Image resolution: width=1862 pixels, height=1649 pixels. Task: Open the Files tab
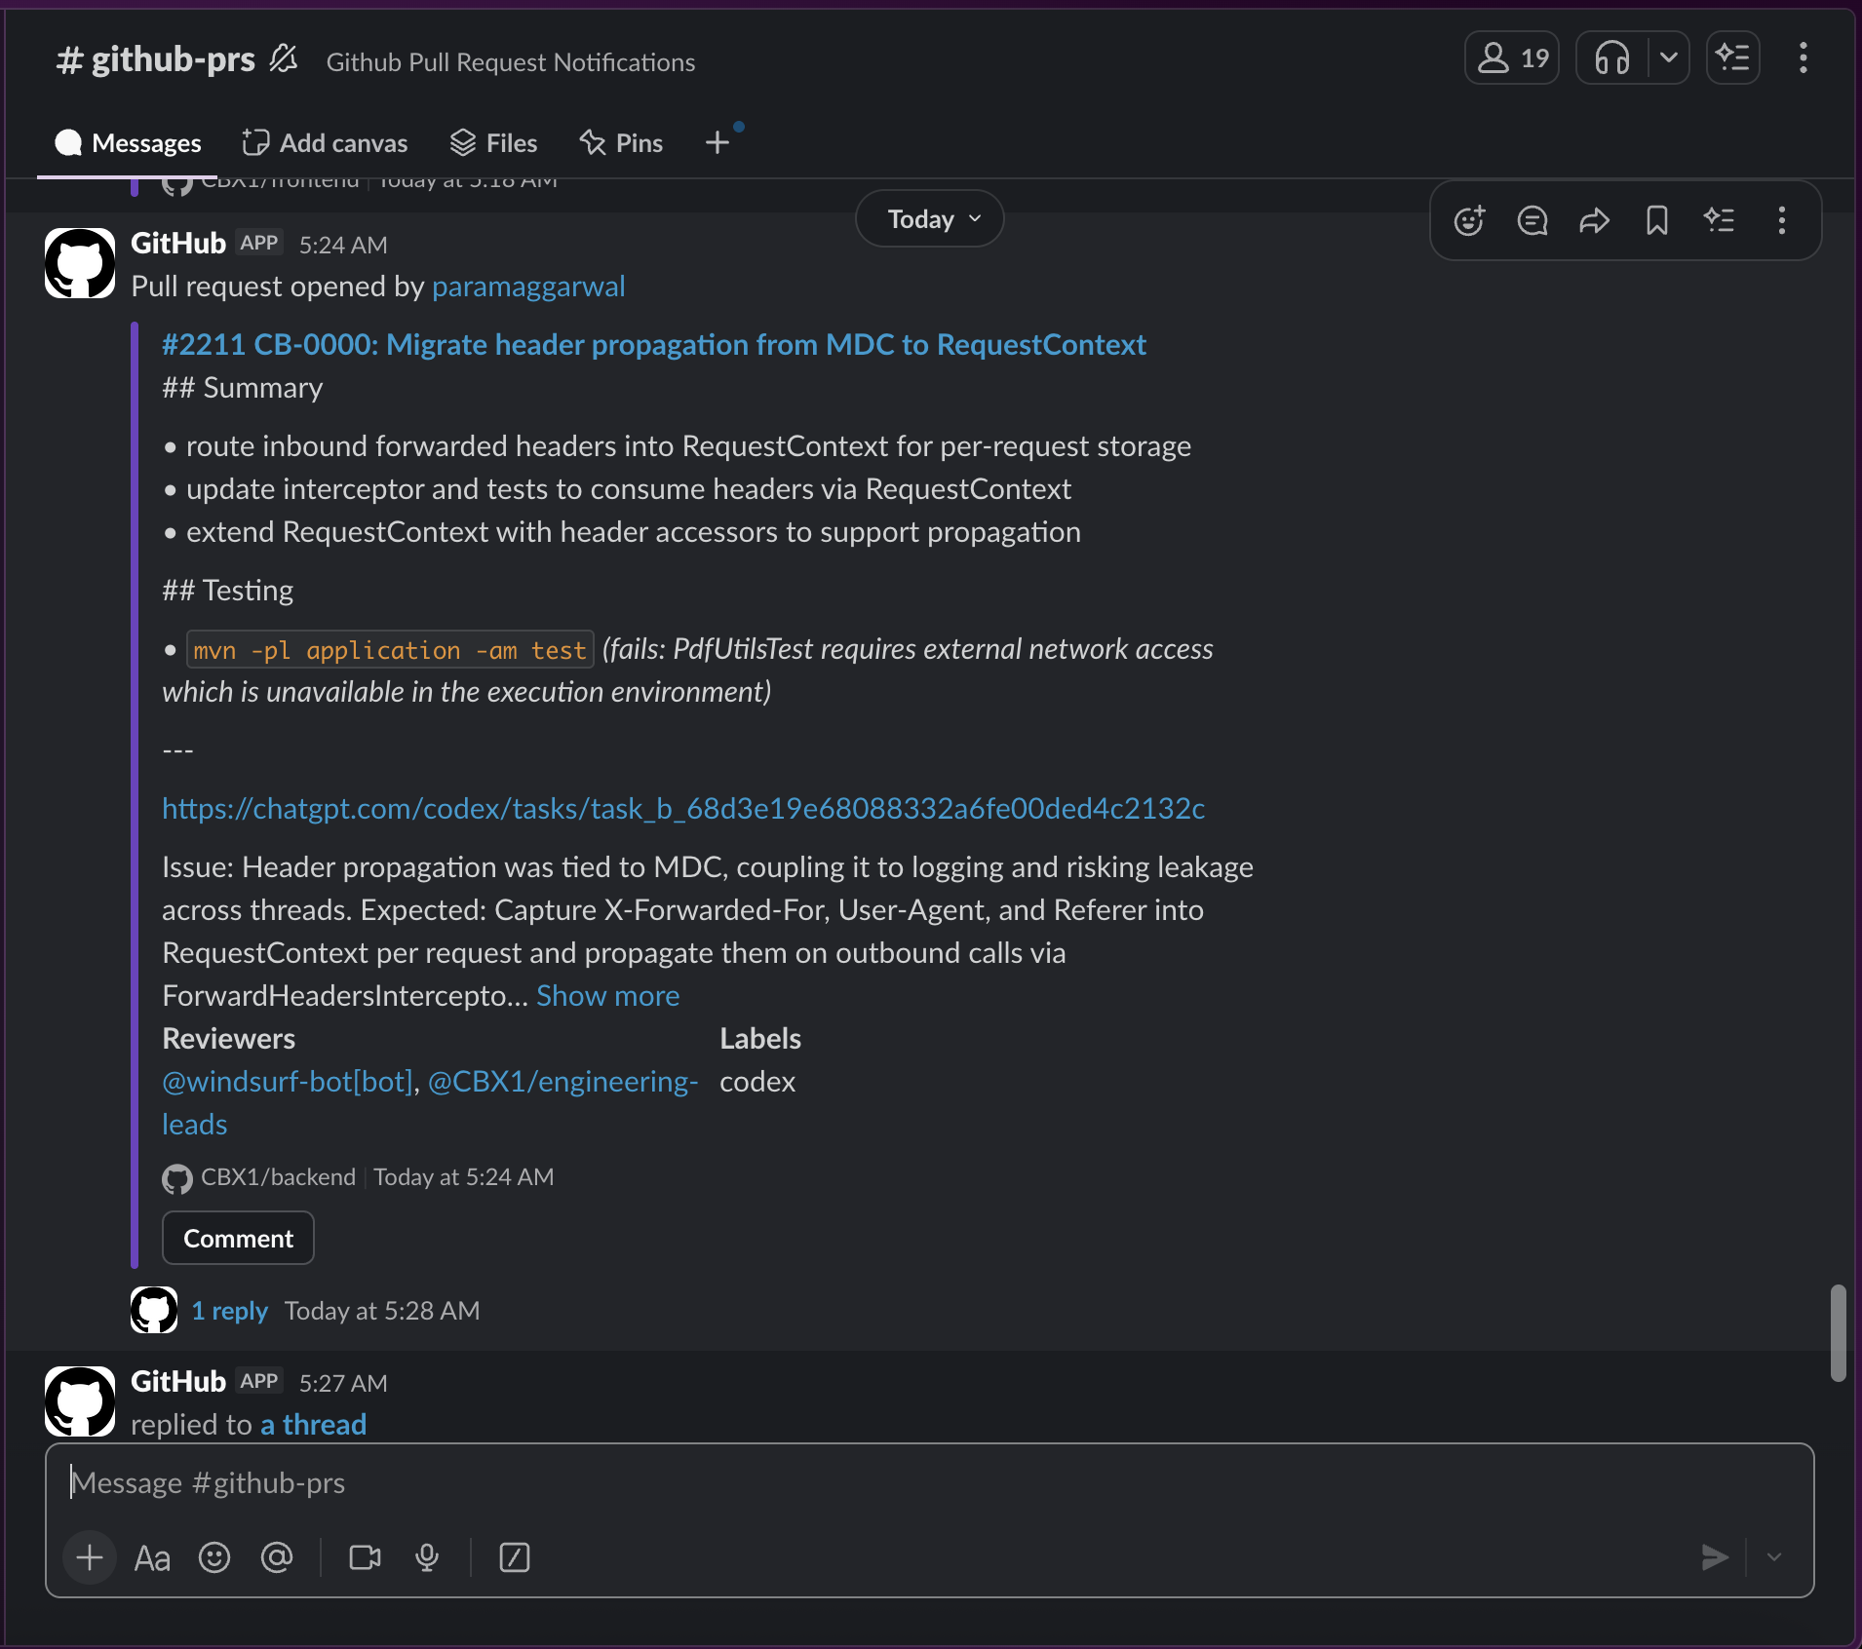click(493, 143)
